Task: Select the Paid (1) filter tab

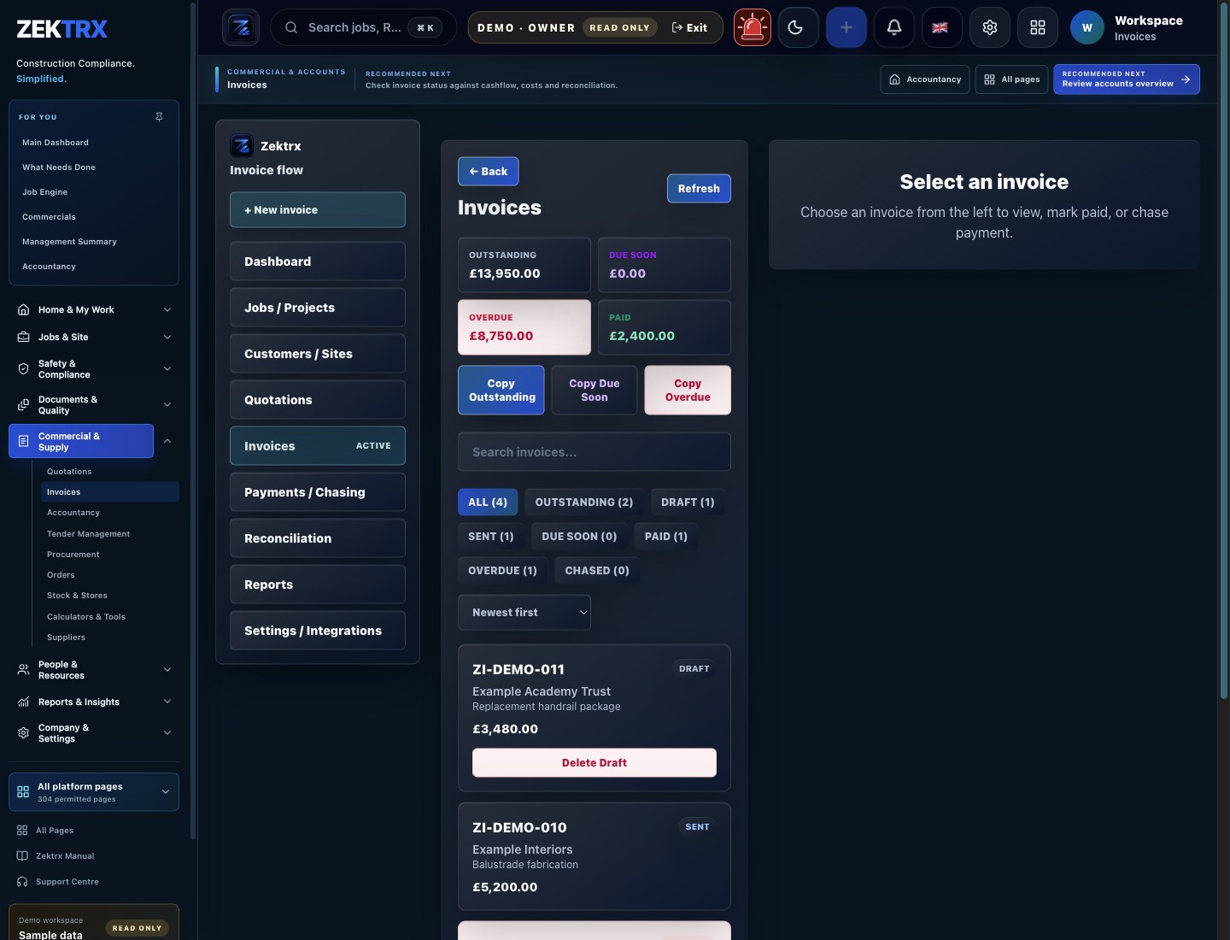Action: [666, 537]
